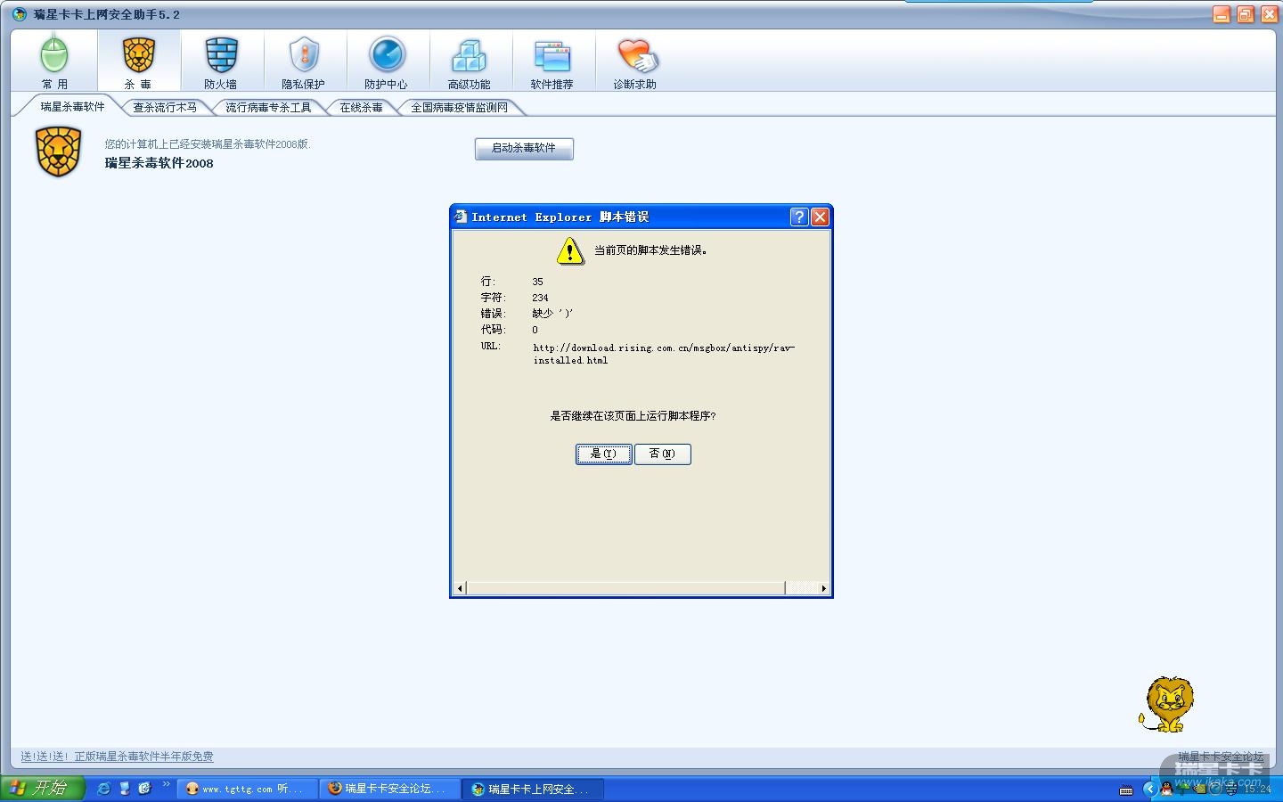Click the yellow warning triangle icon
Screen dimensions: 1283x802
[570, 251]
